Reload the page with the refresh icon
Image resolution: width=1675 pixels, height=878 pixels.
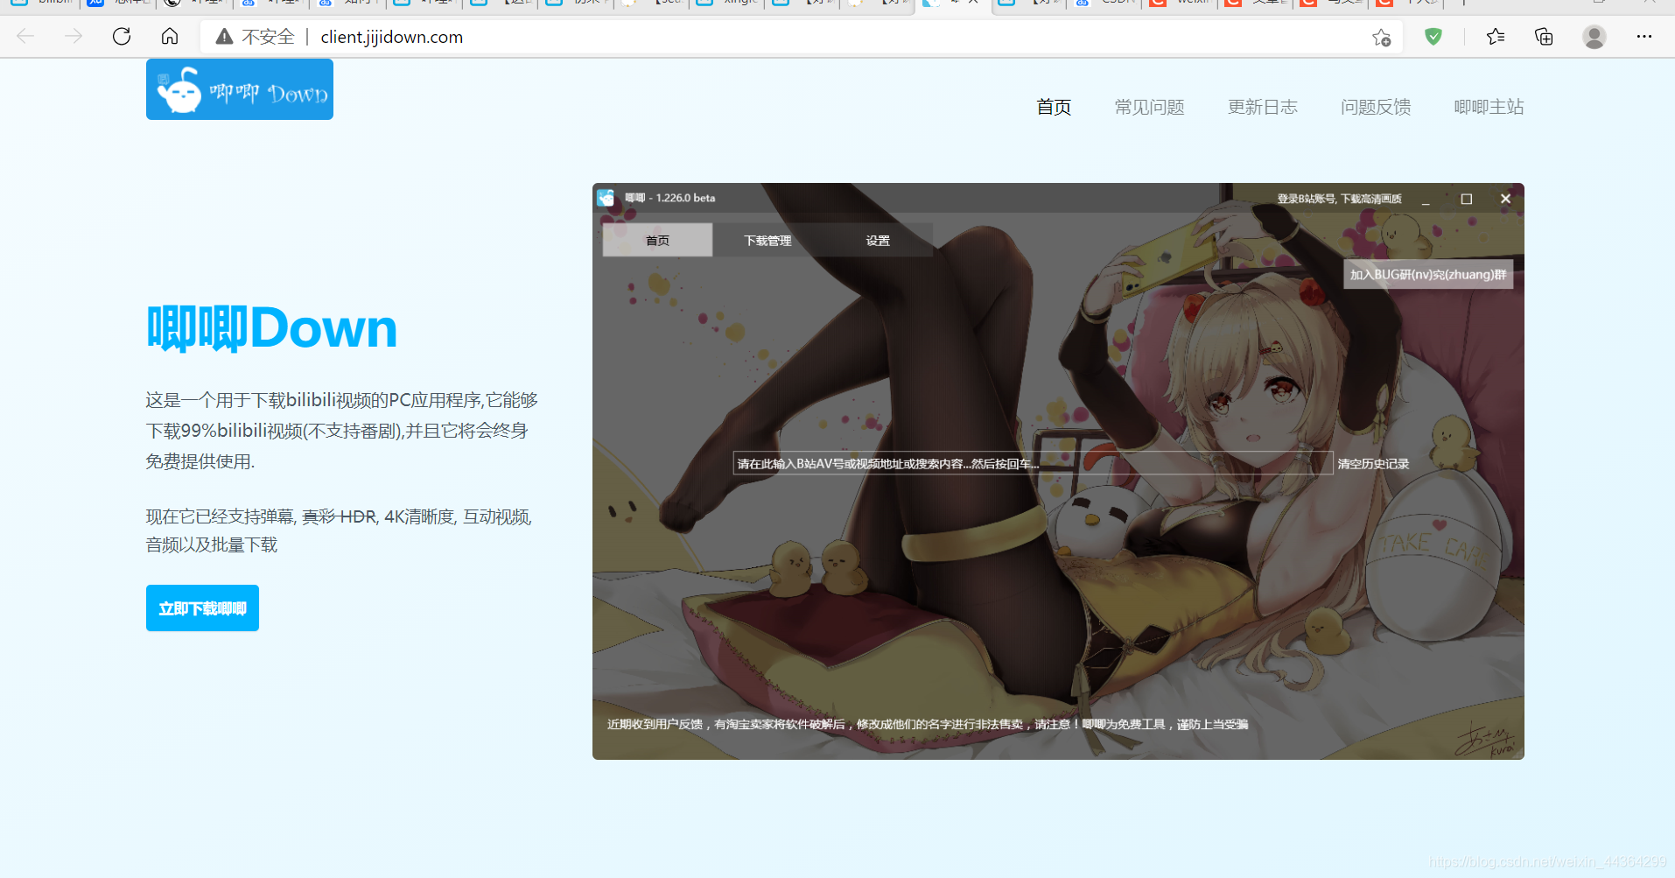pyautogui.click(x=122, y=37)
